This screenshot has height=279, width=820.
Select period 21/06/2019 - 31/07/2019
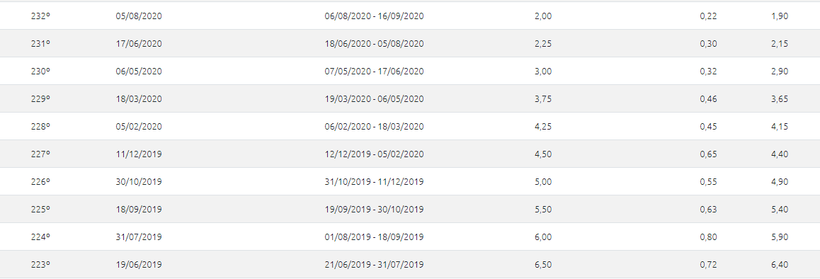(374, 266)
